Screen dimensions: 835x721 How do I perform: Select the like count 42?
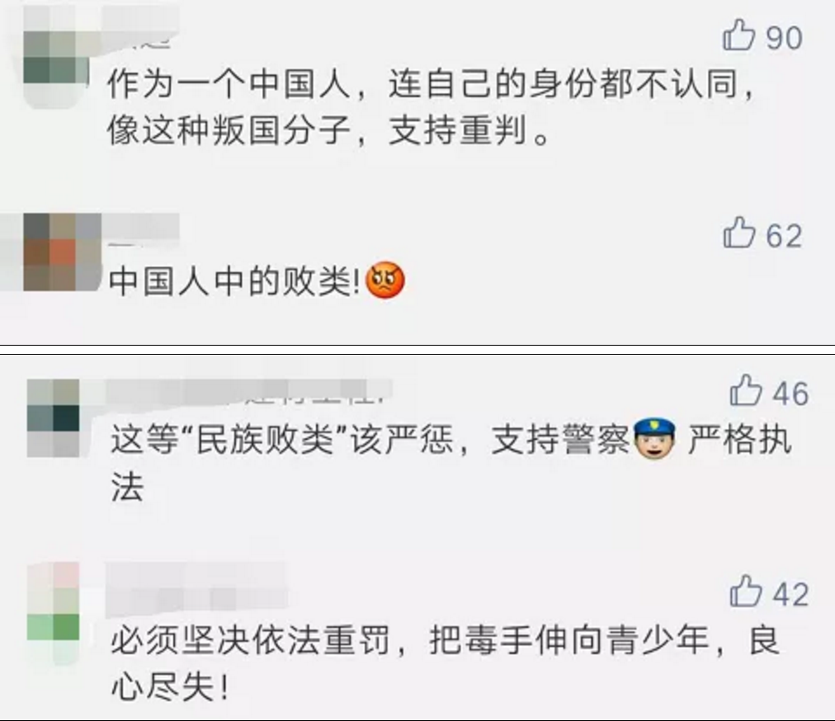[790, 594]
